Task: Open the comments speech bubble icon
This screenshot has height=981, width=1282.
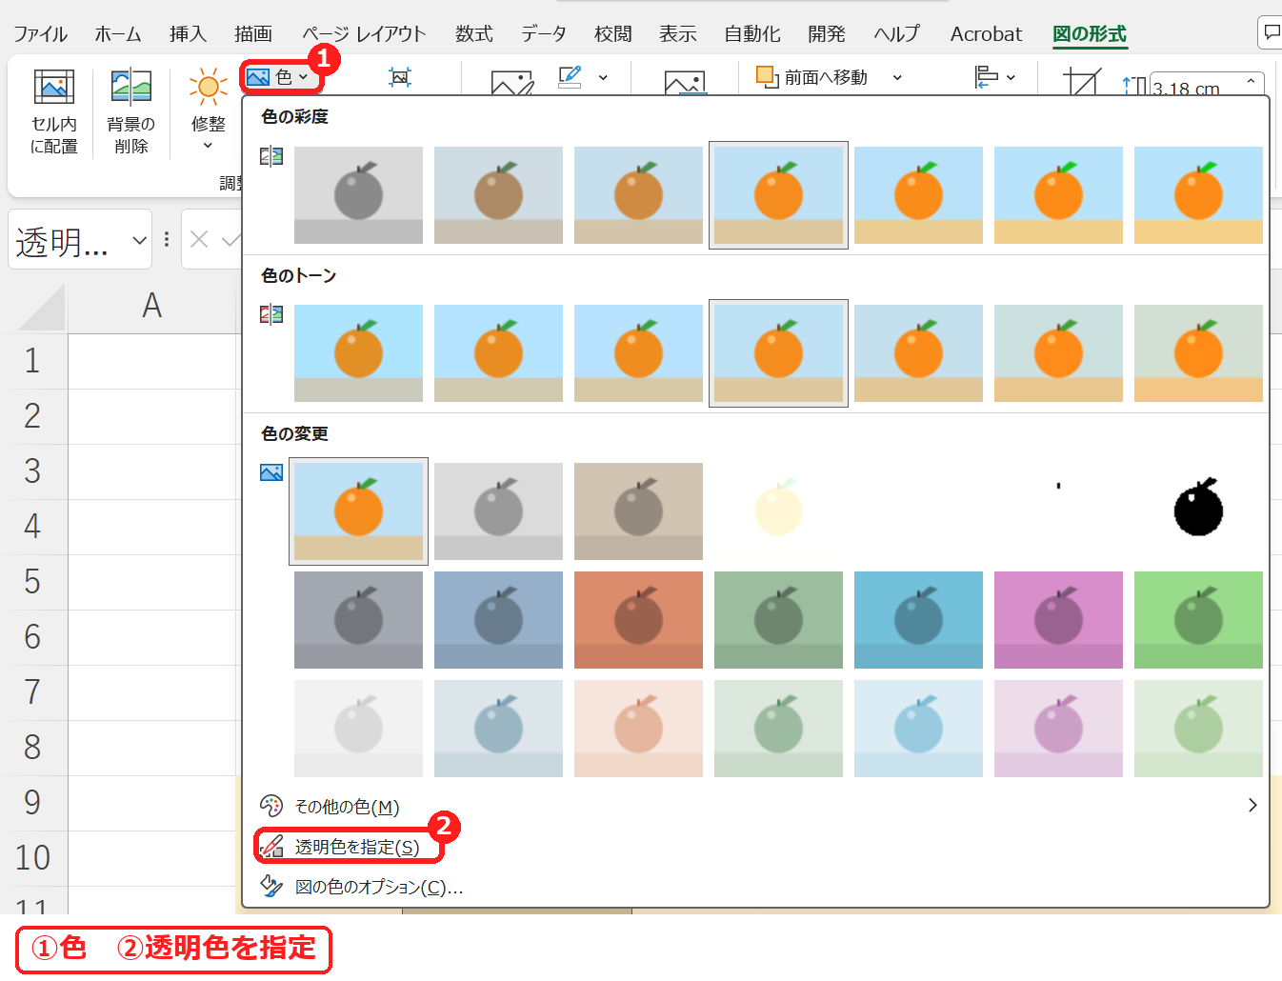Action: [x=1271, y=32]
